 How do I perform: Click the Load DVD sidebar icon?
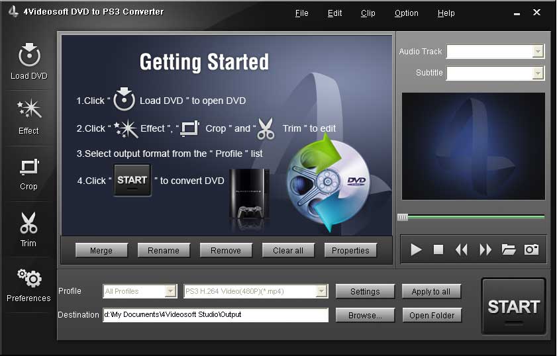click(x=29, y=56)
